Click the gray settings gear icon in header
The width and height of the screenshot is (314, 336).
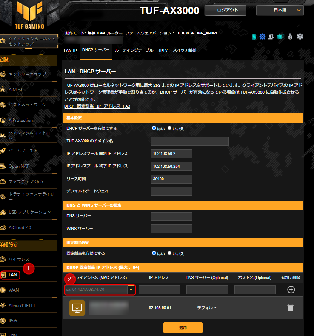tap(300, 37)
